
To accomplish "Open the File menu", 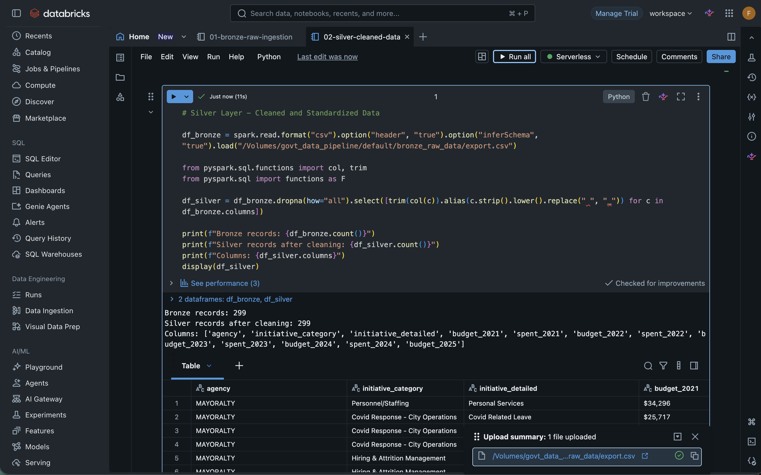I will click(146, 56).
